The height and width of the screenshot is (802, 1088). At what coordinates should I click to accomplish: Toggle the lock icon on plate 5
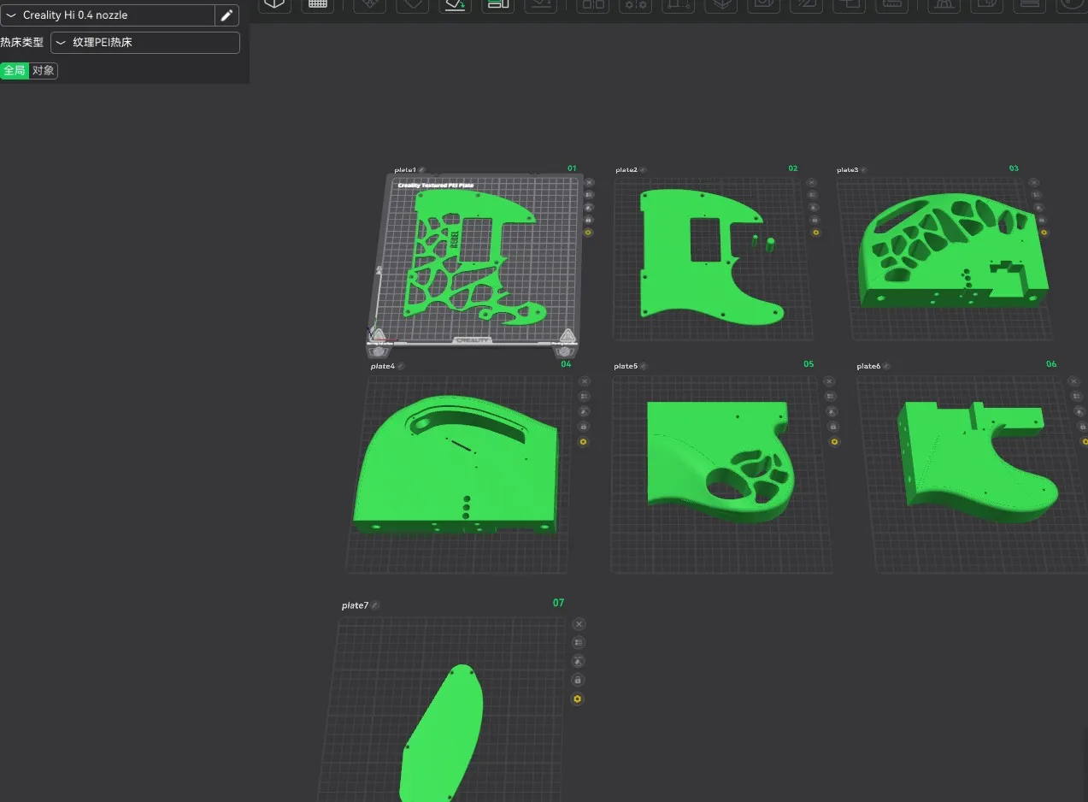[x=834, y=426]
